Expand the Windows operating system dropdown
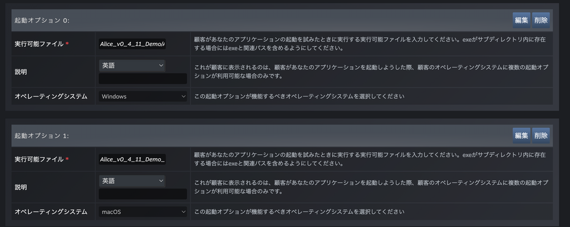Screen dimensions: 570x227 (x=143, y=96)
